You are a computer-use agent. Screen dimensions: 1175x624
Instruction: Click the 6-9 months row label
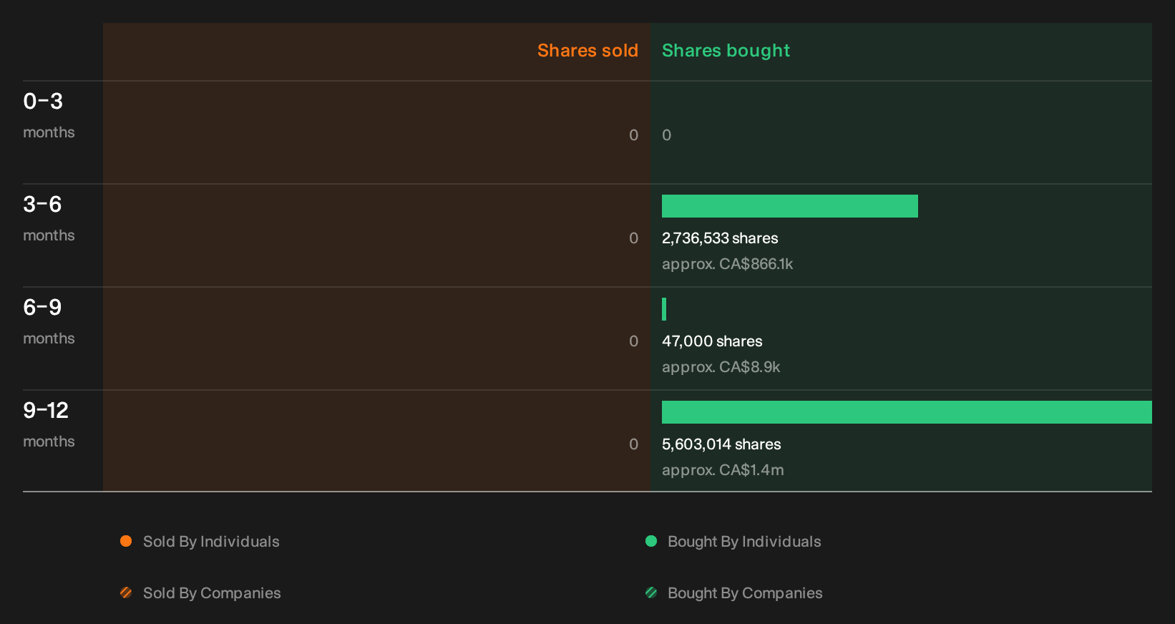click(49, 321)
